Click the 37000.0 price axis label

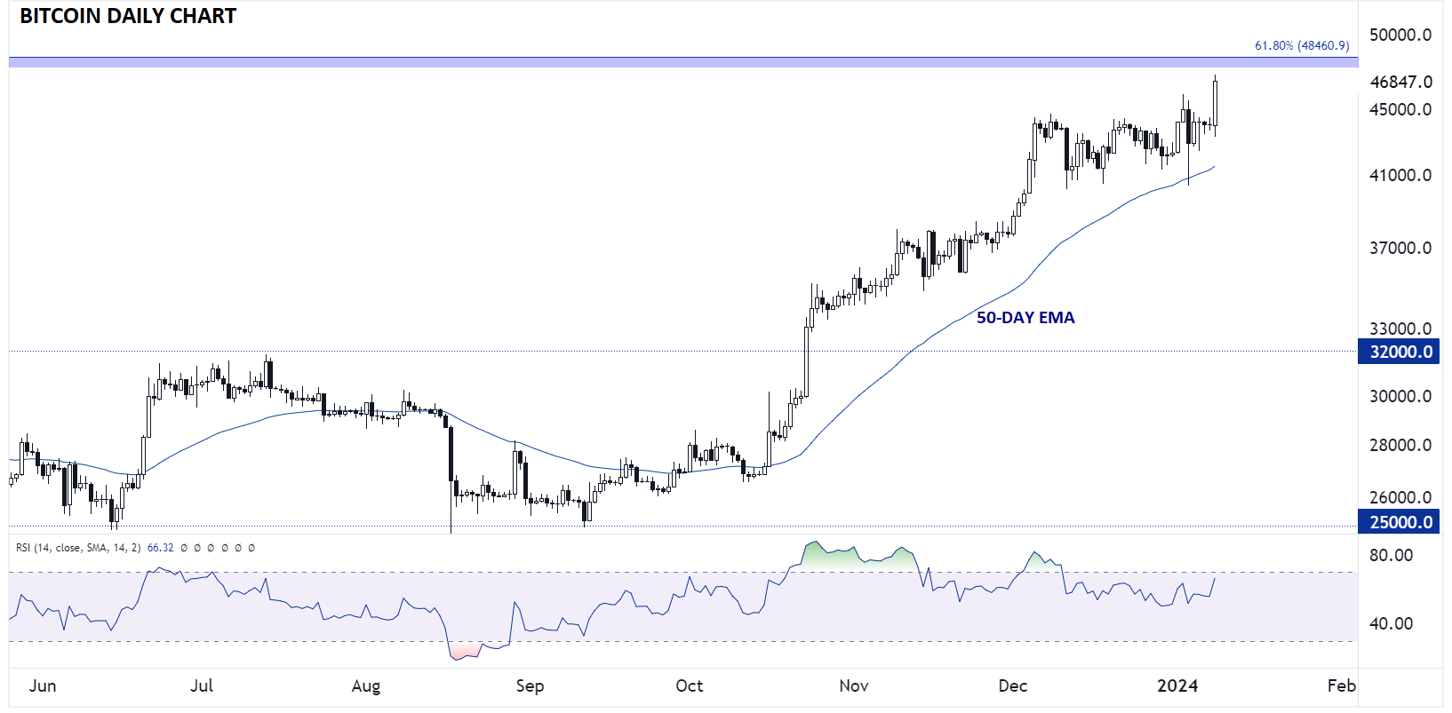(x=1400, y=248)
